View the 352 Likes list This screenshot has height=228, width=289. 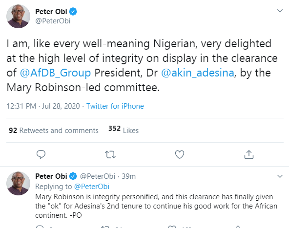[x=124, y=130]
